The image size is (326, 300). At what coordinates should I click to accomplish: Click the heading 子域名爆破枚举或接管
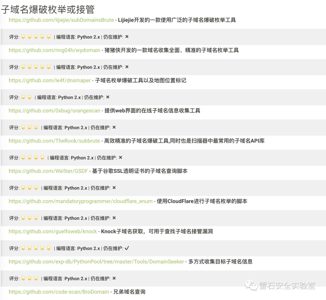click(x=48, y=9)
